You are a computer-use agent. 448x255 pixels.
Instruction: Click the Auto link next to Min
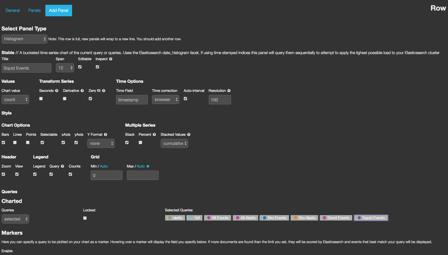pos(104,166)
